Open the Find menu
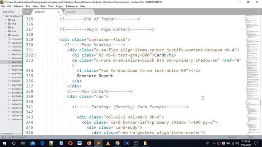262x147 pixels. (28, 7)
